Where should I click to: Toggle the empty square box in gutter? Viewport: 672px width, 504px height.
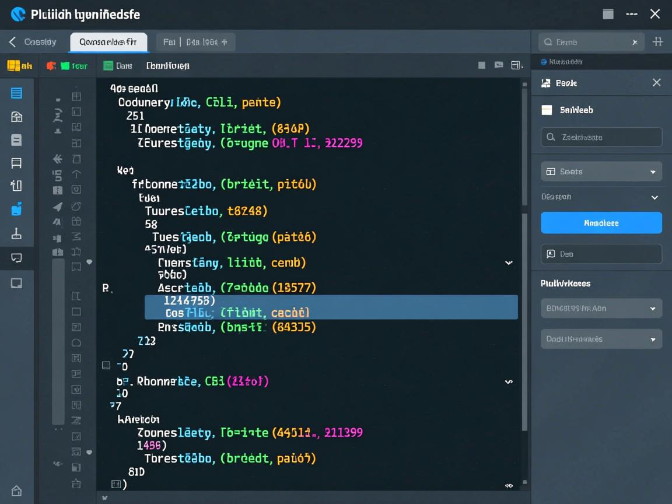[76, 311]
